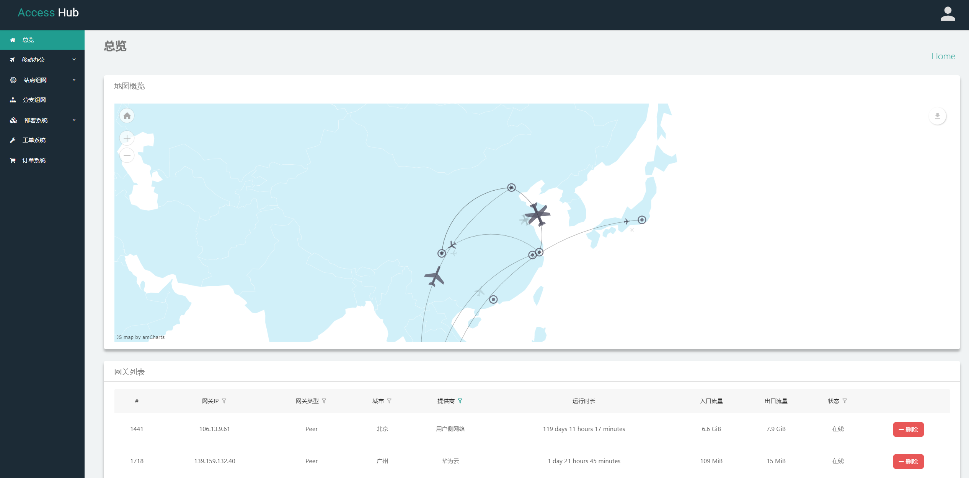Click the 北京 city cell
969x478 pixels.
[x=382, y=429]
